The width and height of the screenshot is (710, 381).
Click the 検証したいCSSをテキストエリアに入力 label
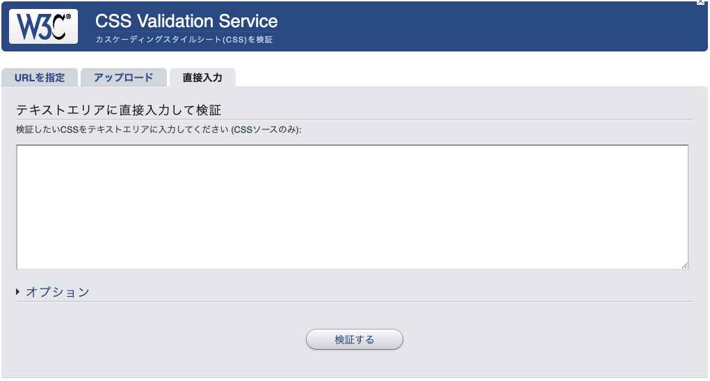tap(122, 129)
